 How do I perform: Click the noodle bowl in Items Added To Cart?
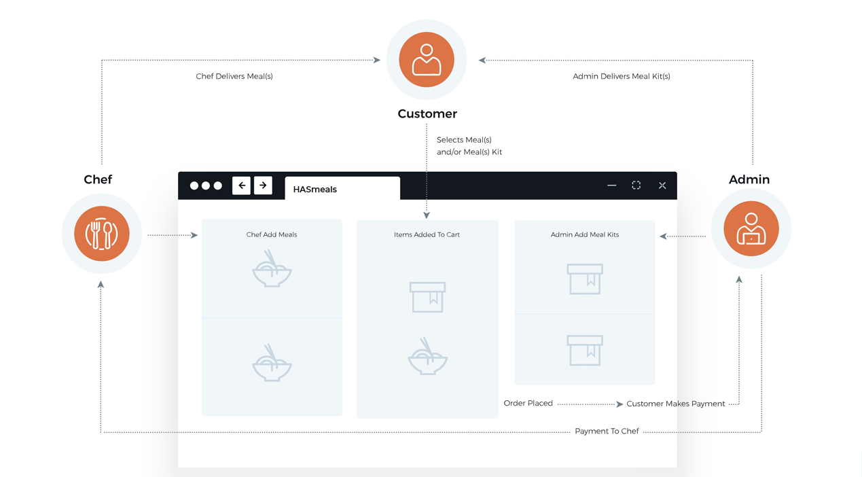coord(427,356)
